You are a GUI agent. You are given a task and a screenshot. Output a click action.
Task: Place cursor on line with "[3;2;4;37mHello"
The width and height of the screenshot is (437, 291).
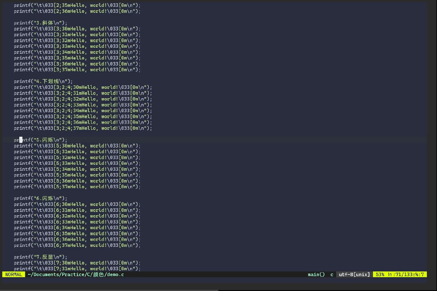coord(83,128)
